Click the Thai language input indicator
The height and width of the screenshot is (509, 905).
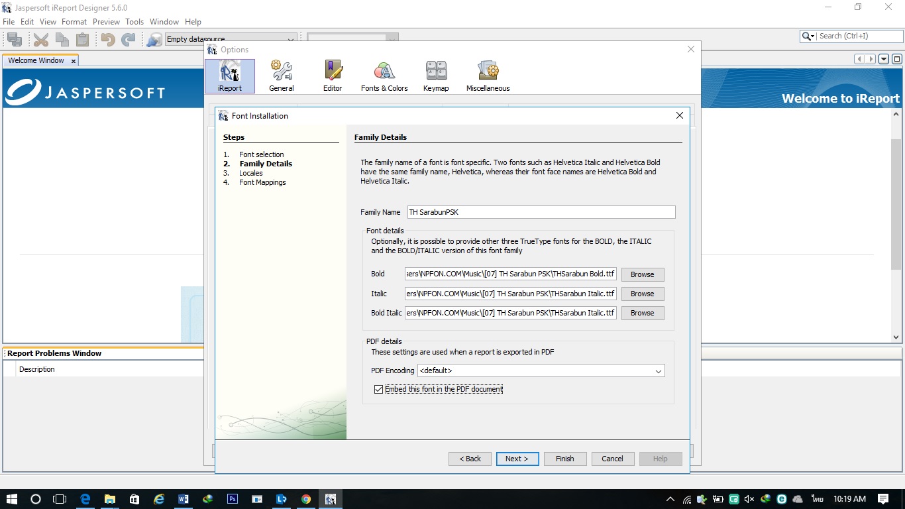817,499
